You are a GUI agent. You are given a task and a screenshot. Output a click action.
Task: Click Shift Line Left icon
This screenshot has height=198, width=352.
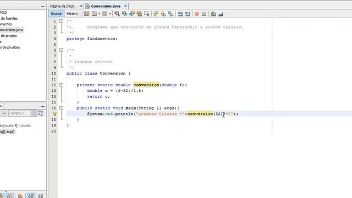pos(180,14)
